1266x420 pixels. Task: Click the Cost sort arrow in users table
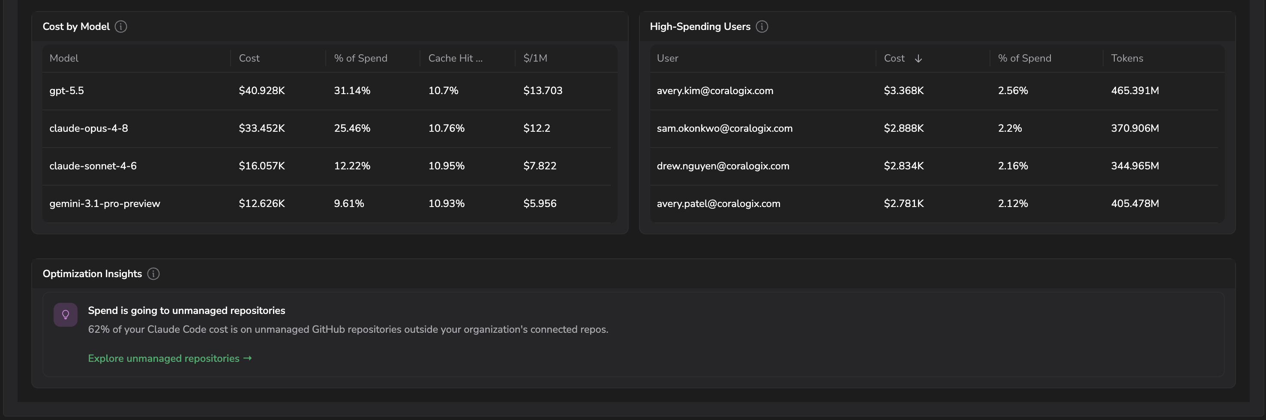coord(918,59)
